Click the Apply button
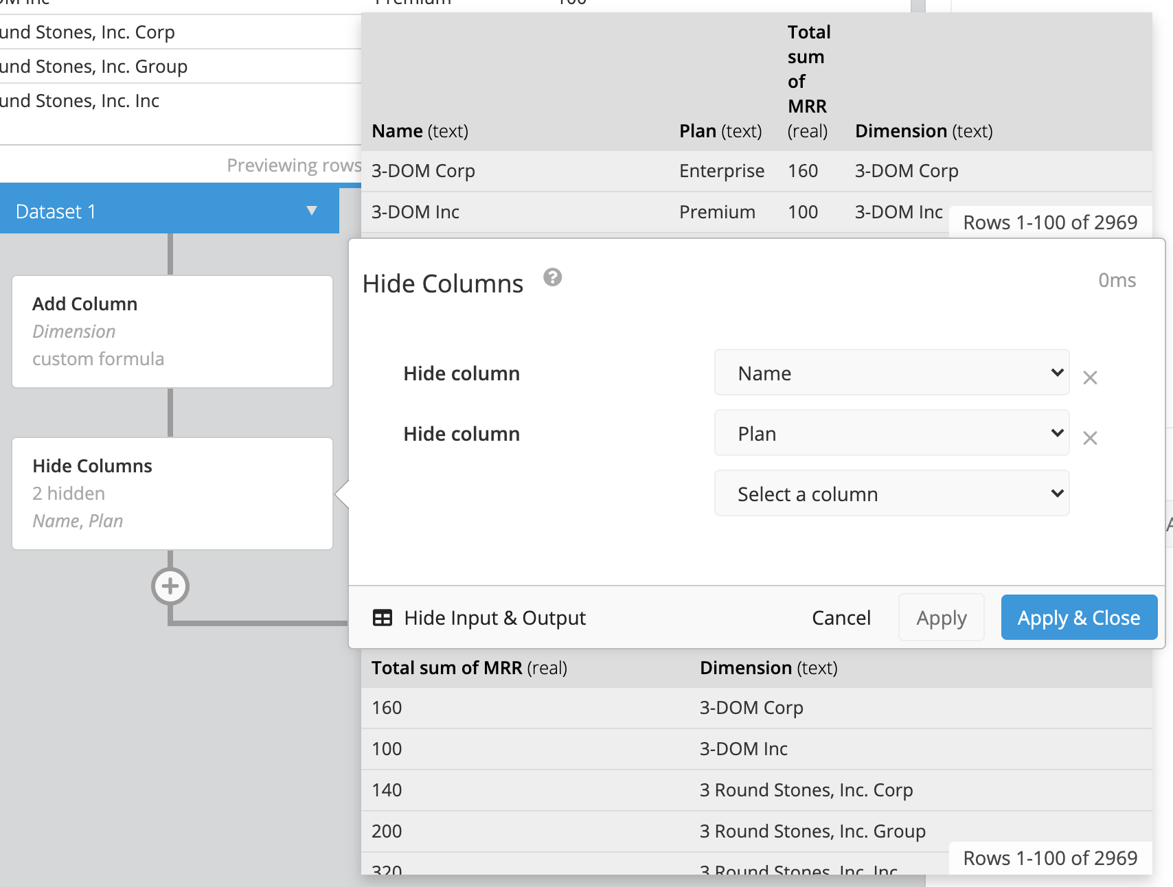 941,618
